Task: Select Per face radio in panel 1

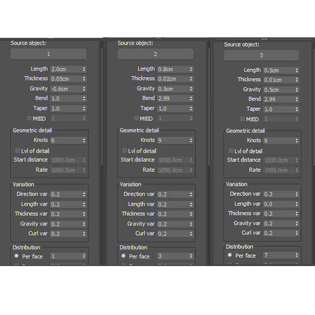Action: 17,256
